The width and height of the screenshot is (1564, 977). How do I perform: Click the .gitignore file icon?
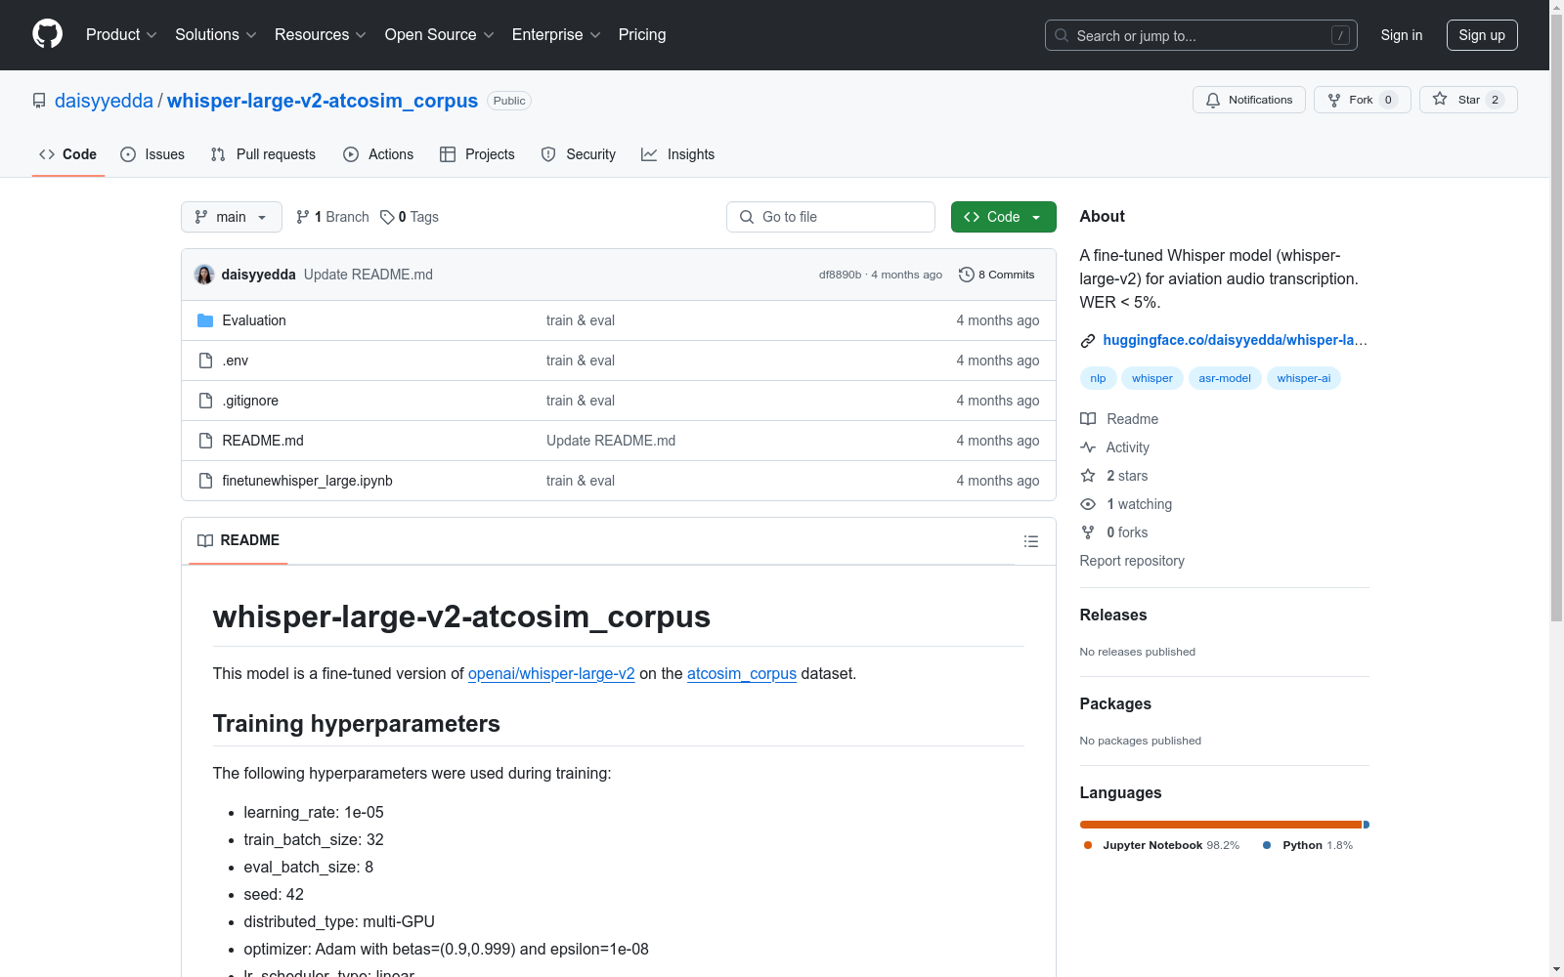click(205, 401)
